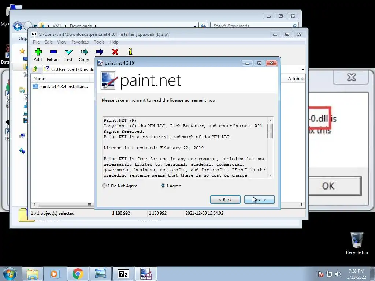Select the I Do Not Agree option
375x281 pixels.
pyautogui.click(x=120, y=186)
